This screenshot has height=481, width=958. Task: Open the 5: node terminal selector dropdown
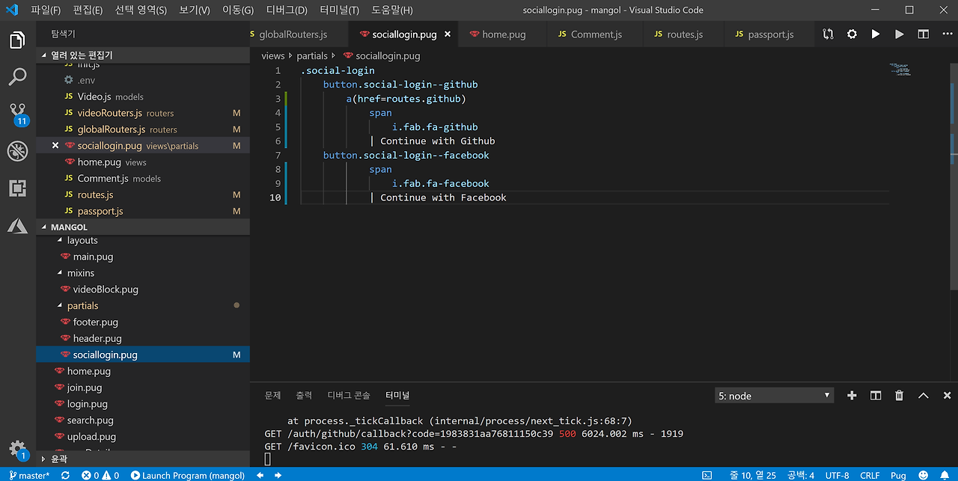coord(774,396)
